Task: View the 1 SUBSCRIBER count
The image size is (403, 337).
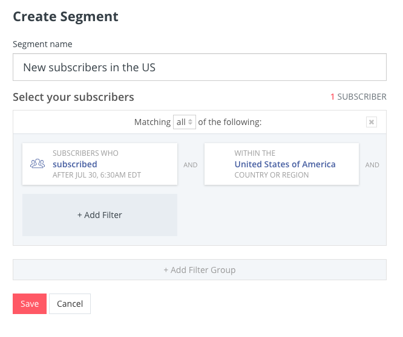Action: [358, 97]
